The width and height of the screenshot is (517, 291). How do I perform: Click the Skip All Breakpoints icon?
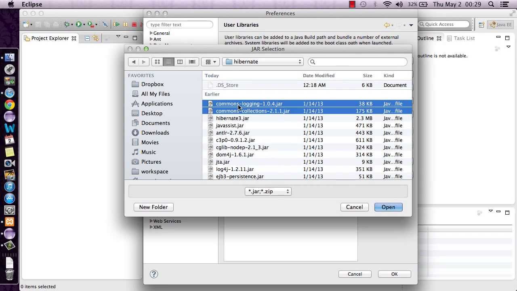pyautogui.click(x=105, y=25)
